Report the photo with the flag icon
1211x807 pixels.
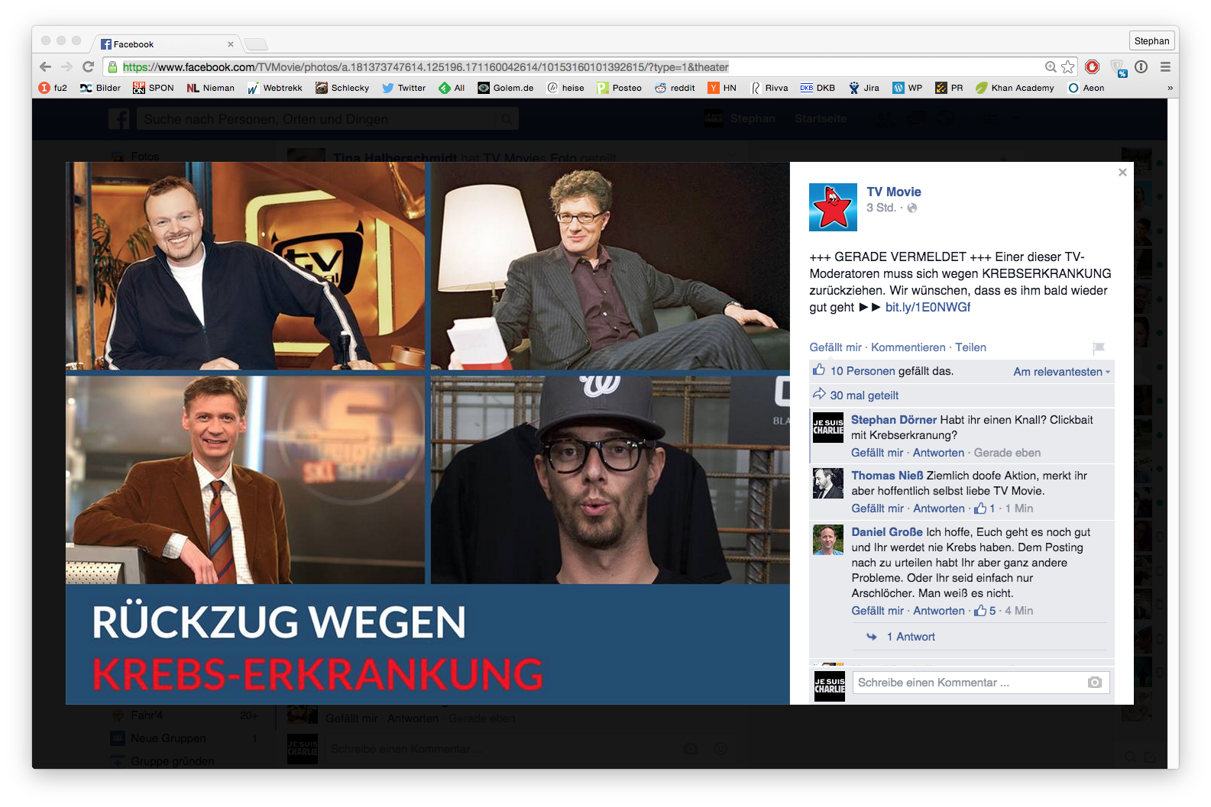1099,347
